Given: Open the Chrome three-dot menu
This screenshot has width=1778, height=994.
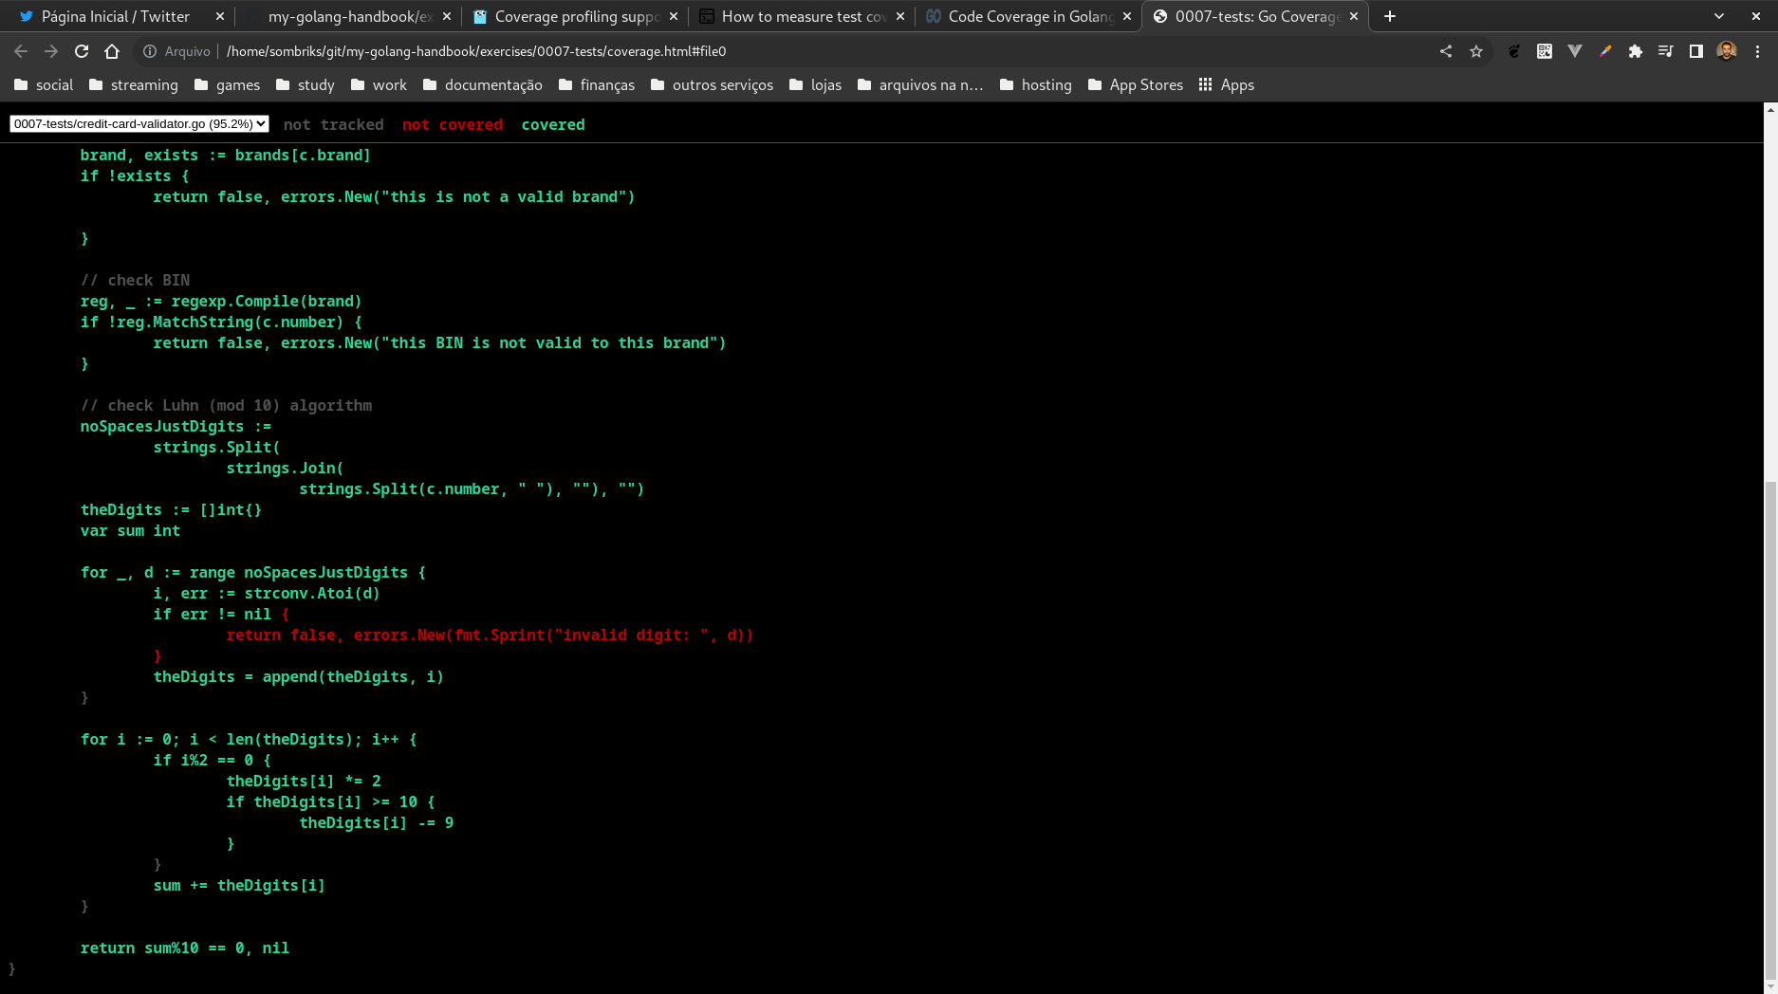Looking at the screenshot, I should pyautogui.click(x=1756, y=51).
